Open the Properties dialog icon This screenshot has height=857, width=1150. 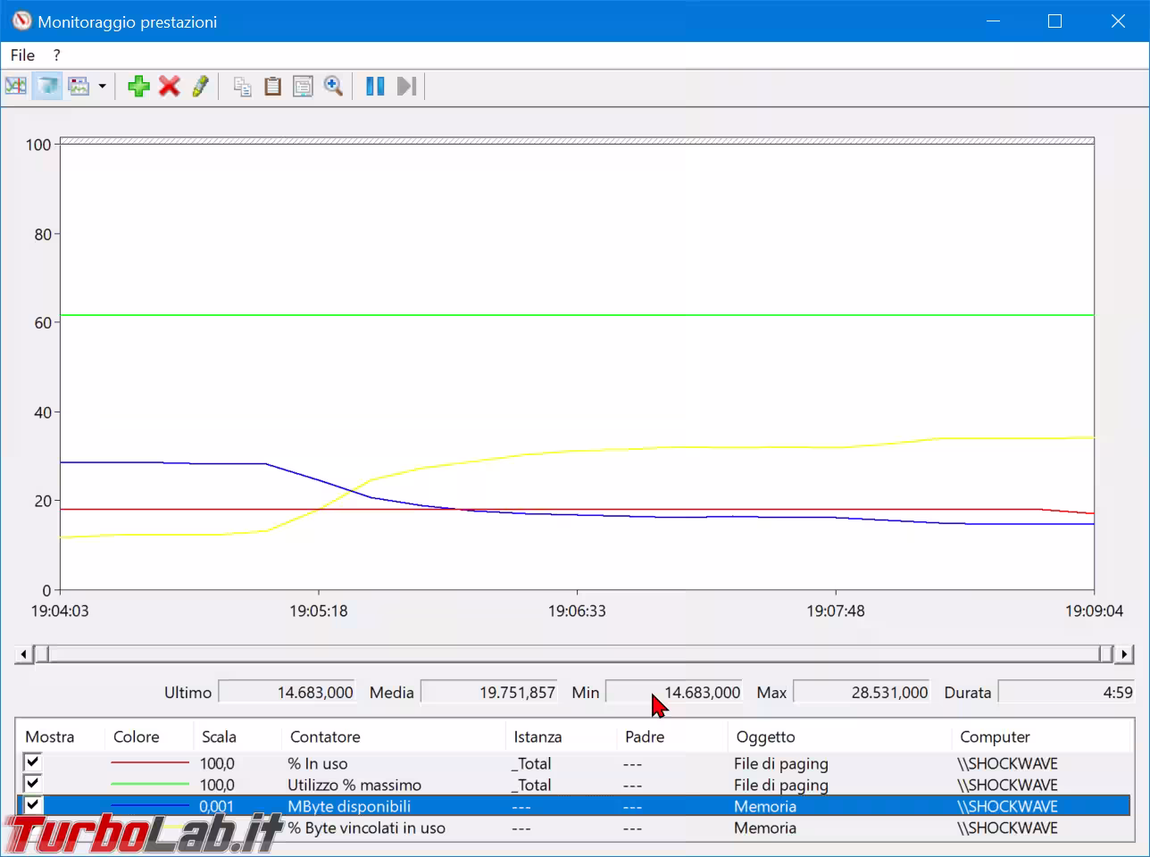pyautogui.click(x=303, y=87)
